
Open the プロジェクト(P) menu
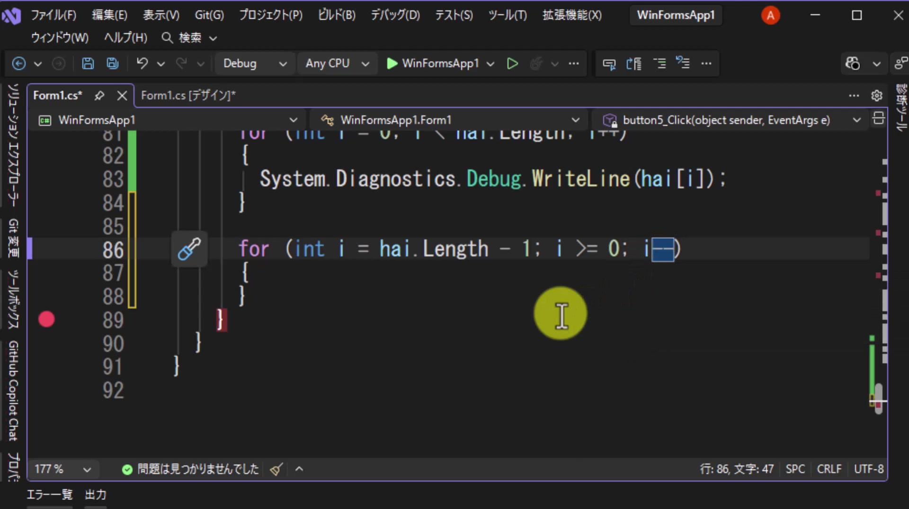click(x=270, y=15)
